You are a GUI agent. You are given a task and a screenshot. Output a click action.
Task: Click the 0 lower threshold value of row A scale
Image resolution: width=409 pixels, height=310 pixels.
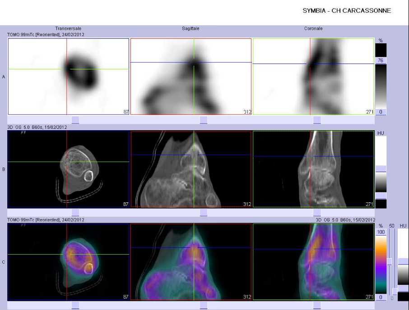381,112
